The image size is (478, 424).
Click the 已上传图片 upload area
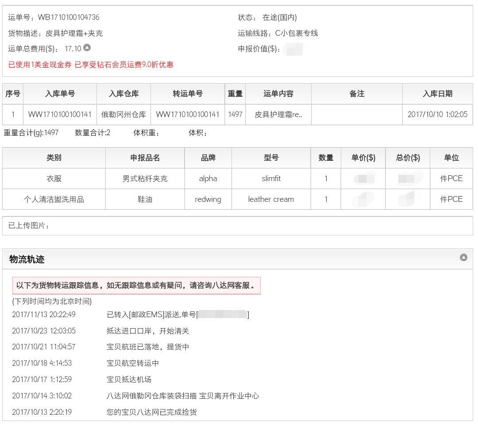(237, 226)
